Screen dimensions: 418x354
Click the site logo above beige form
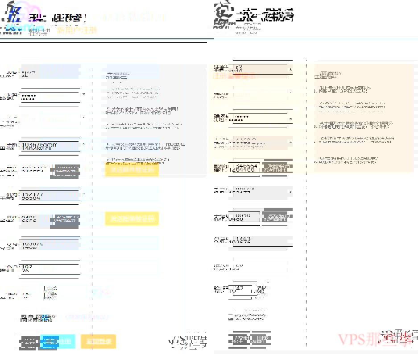point(224,14)
